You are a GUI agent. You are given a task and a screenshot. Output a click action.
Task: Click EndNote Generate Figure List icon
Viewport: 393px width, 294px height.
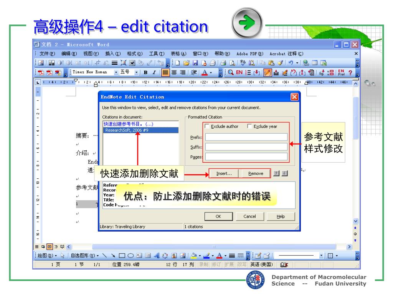point(330,72)
